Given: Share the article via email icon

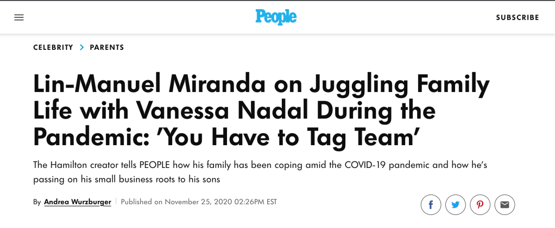Looking at the screenshot, I should coord(504,205).
